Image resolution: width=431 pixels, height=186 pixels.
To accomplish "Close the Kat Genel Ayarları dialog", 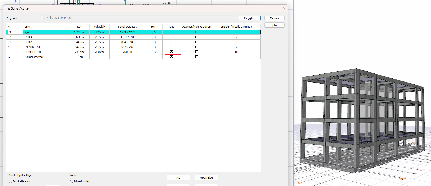I will point(284,8).
